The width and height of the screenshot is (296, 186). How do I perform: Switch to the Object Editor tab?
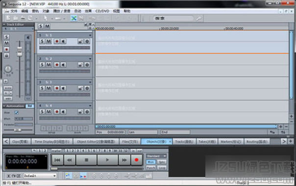coord(96,142)
